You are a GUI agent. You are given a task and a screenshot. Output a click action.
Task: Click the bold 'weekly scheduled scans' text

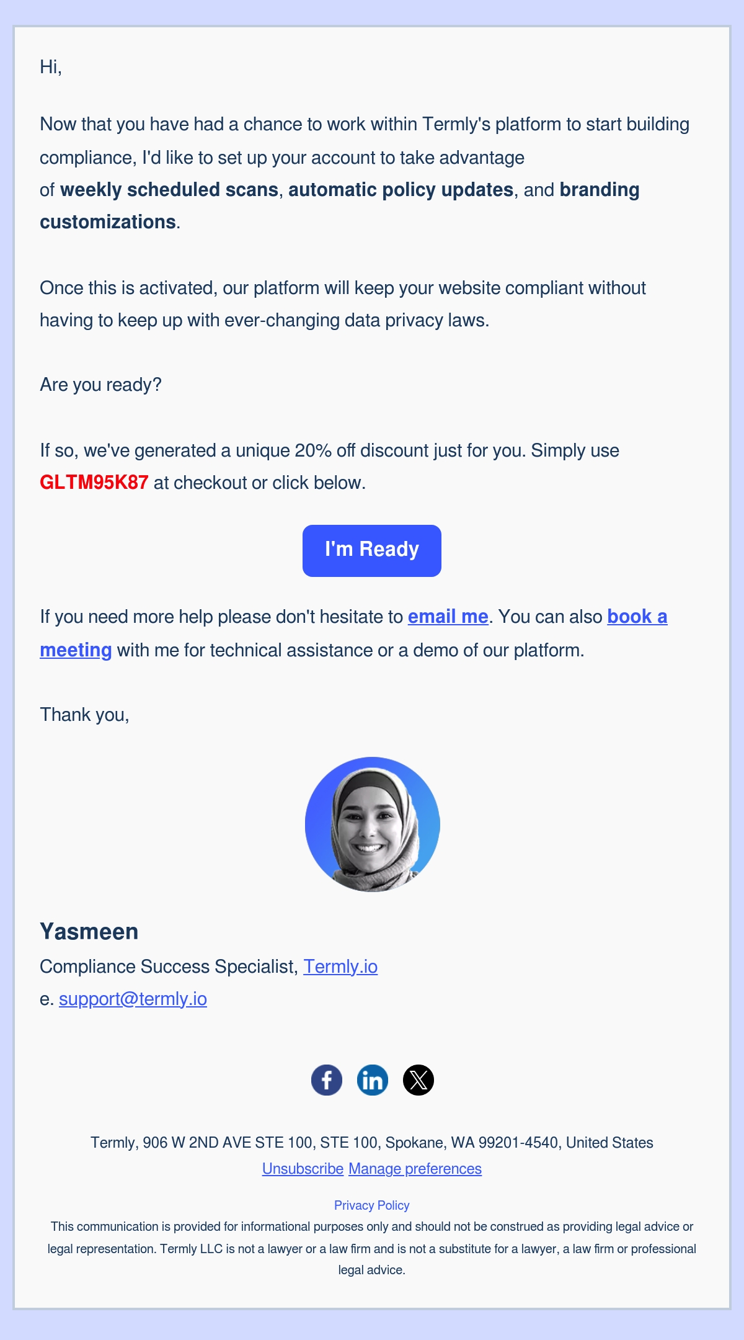[x=169, y=190]
